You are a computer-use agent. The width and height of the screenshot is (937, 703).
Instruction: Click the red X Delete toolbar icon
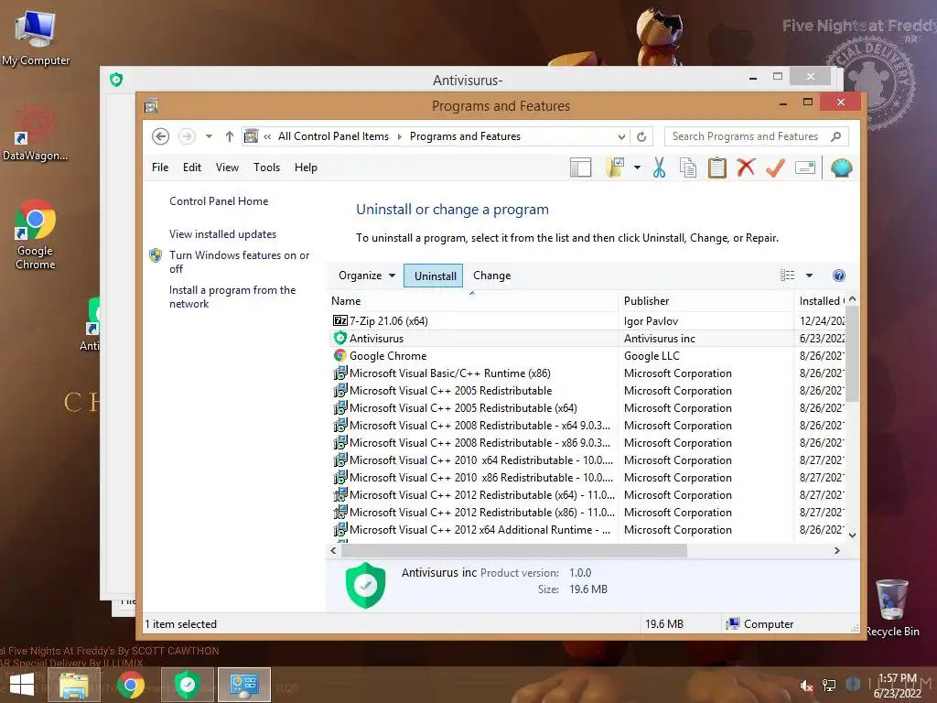pyautogui.click(x=746, y=168)
